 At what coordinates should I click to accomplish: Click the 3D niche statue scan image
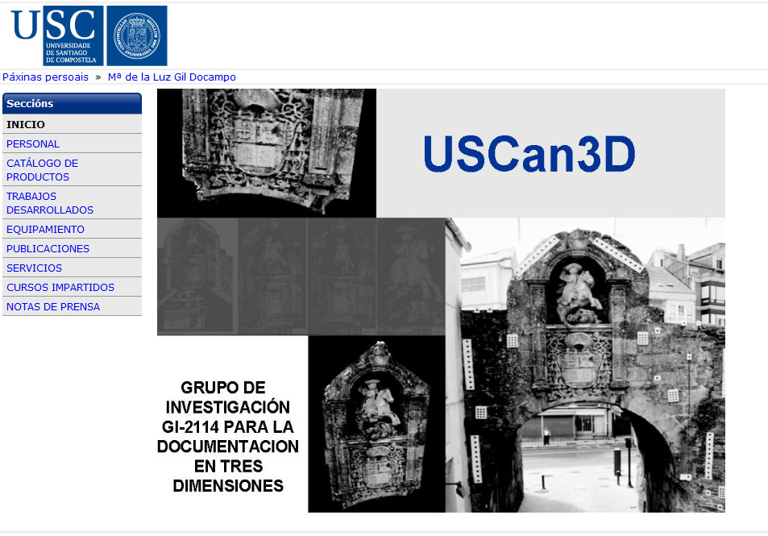click(x=376, y=424)
